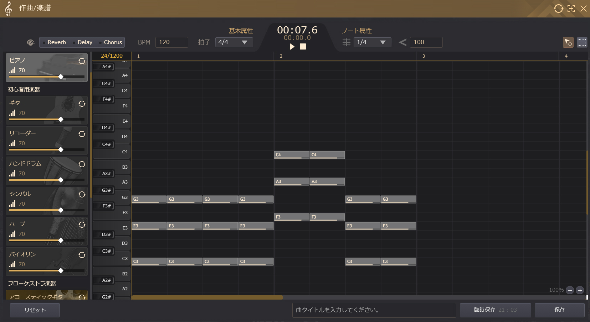Reset the ギター instrument with its circular arrow

82,104
